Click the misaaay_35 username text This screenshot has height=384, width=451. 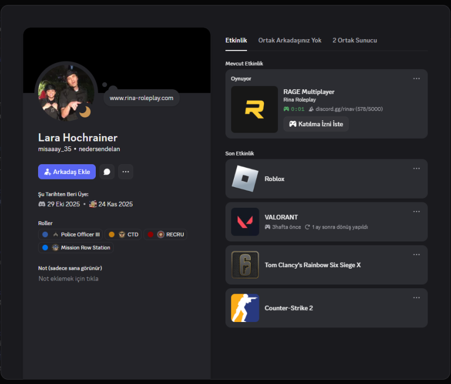coord(54,149)
